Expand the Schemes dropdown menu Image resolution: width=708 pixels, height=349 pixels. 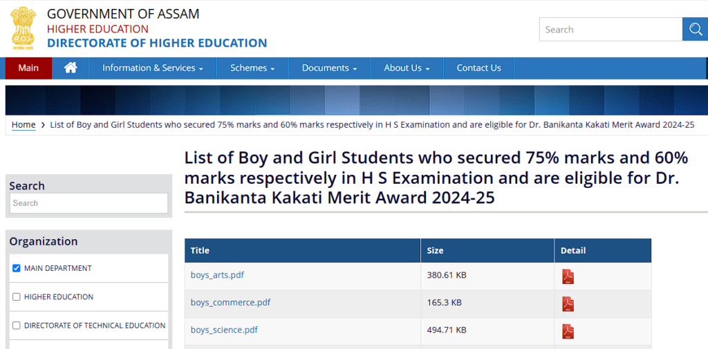coord(252,68)
